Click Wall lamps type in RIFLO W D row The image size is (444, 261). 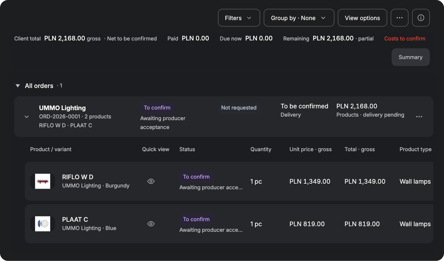pos(415,182)
